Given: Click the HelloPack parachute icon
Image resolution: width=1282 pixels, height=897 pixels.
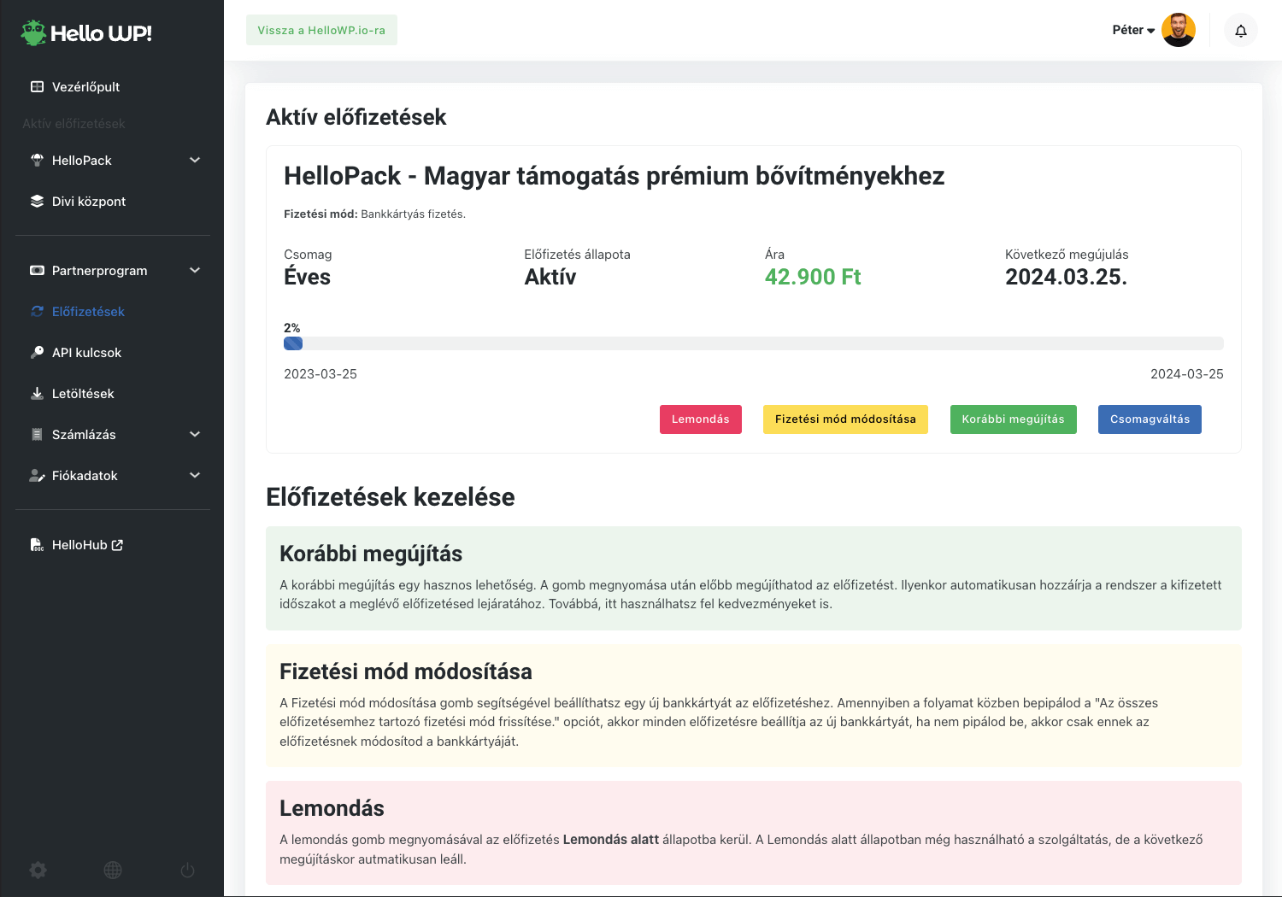Looking at the screenshot, I should 37,160.
